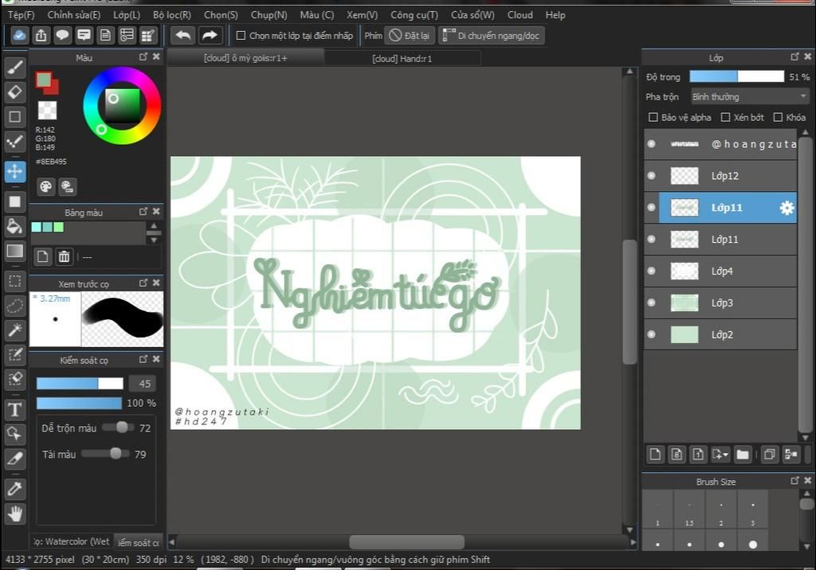
Task: Enable 'Chọn một lớp tại điểm nhấp' checkbox
Action: click(241, 35)
